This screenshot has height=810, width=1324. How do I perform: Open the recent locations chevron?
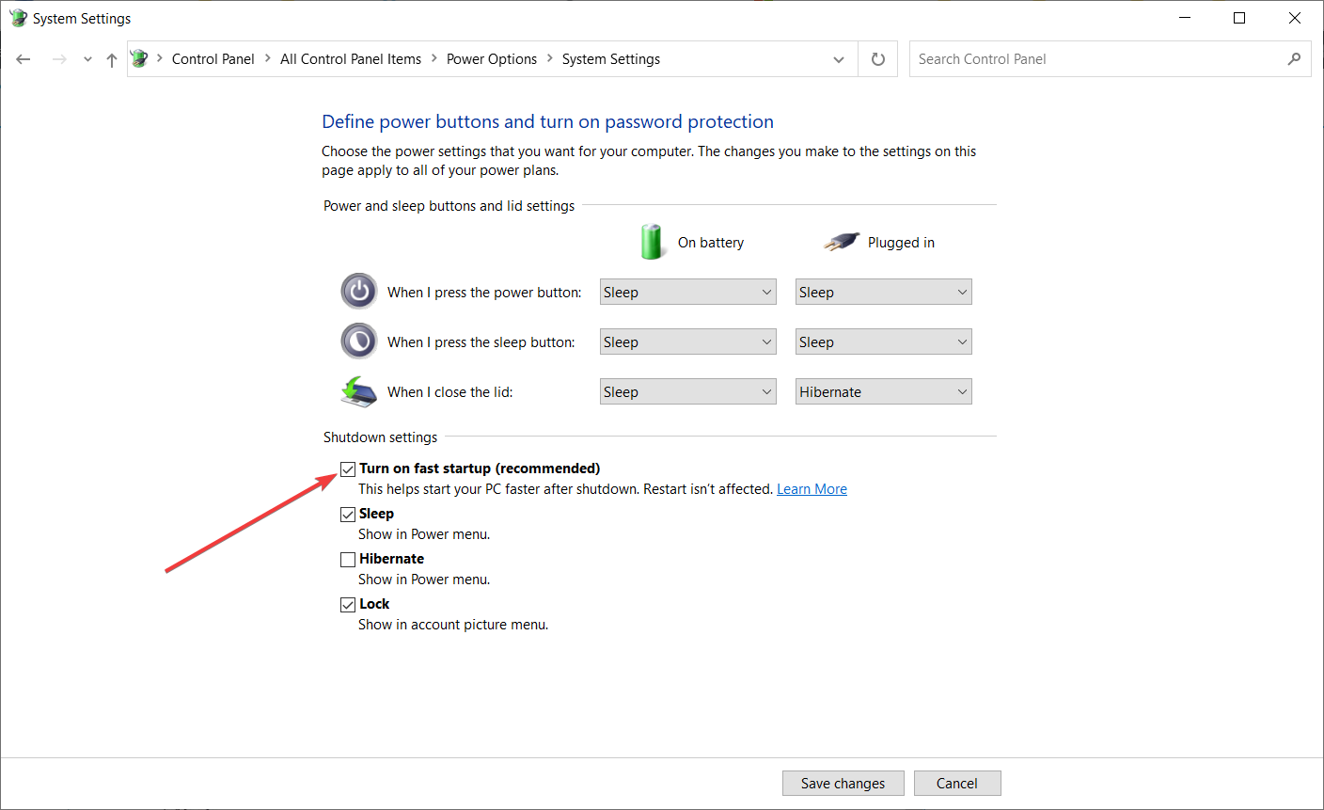point(87,59)
